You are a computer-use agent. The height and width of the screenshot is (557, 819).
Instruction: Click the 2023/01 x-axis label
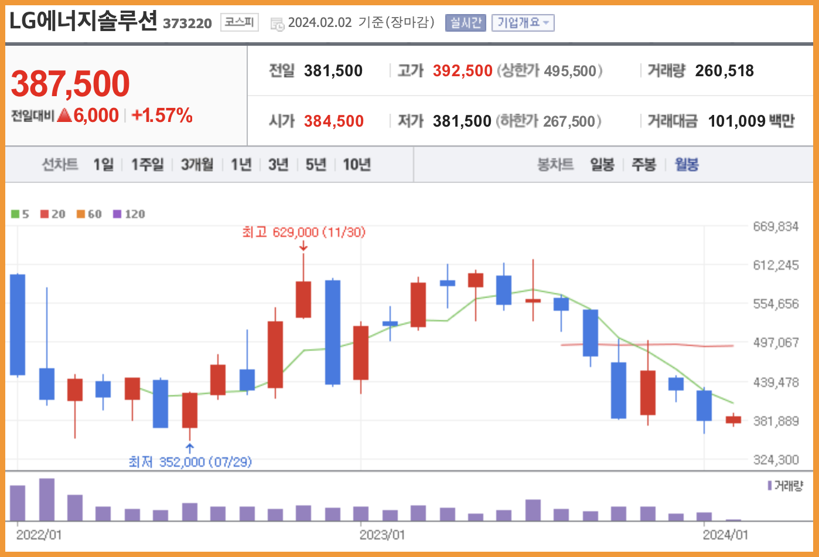point(382,535)
